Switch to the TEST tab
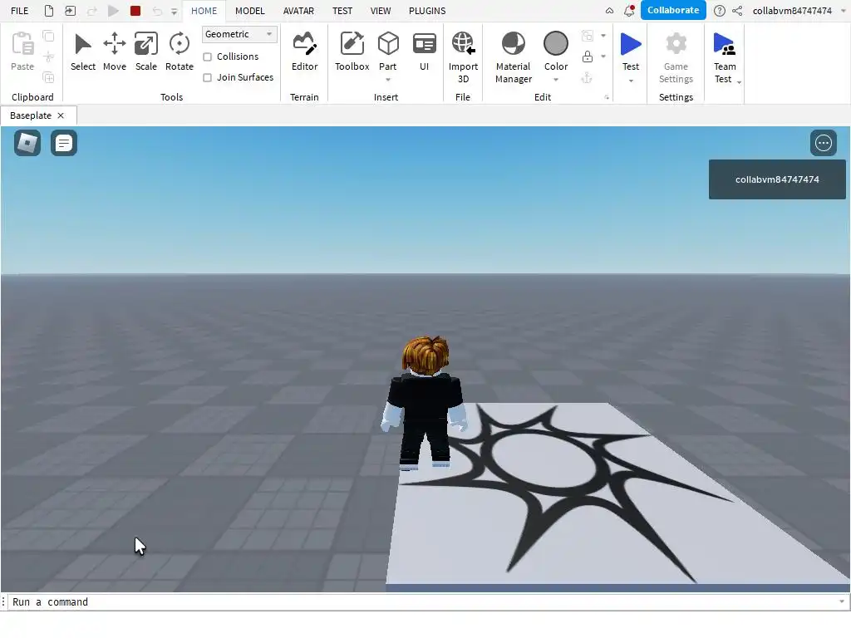This screenshot has width=851, height=638. pyautogui.click(x=342, y=10)
